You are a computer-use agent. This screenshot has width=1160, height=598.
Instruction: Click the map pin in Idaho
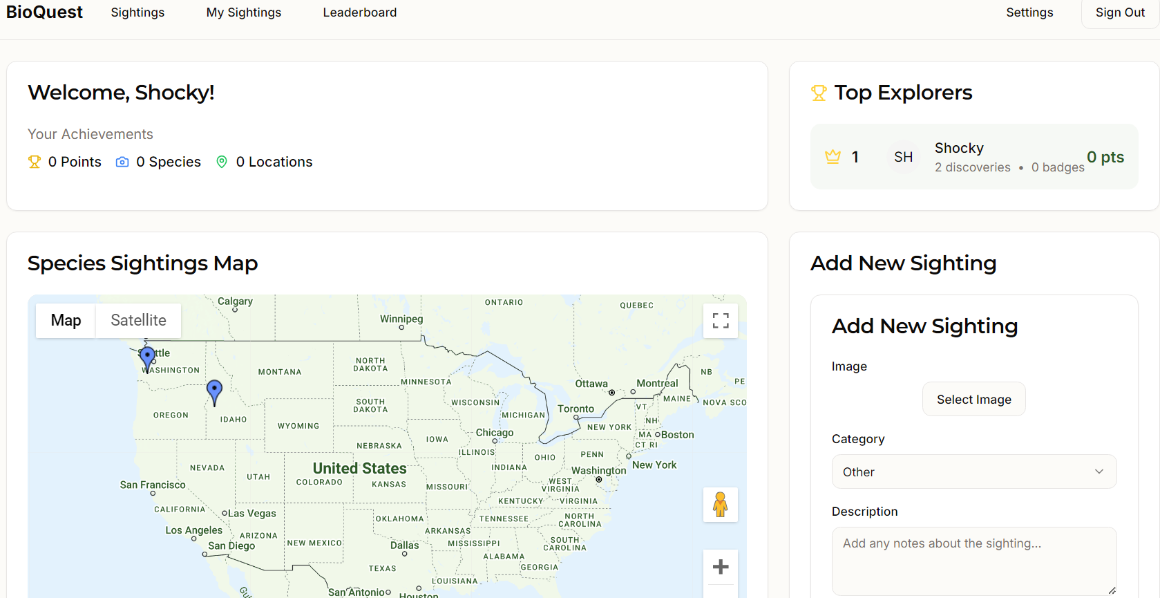point(215,393)
